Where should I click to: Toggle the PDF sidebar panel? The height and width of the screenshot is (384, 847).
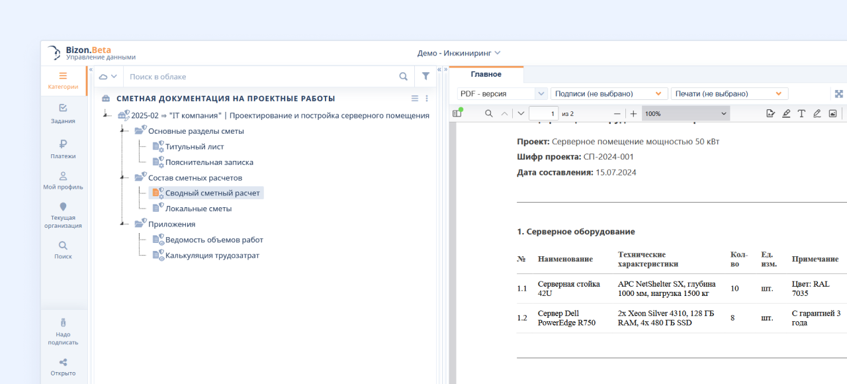457,113
